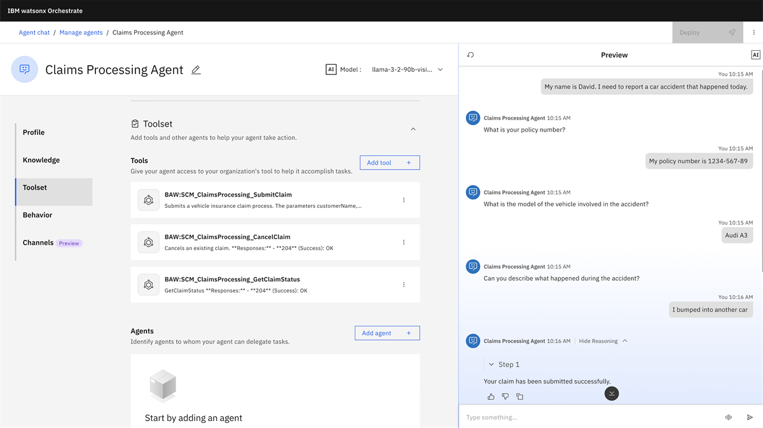Image resolution: width=763 pixels, height=428 pixels.
Task: Click the scroll to bottom chat button
Action: tap(612, 394)
